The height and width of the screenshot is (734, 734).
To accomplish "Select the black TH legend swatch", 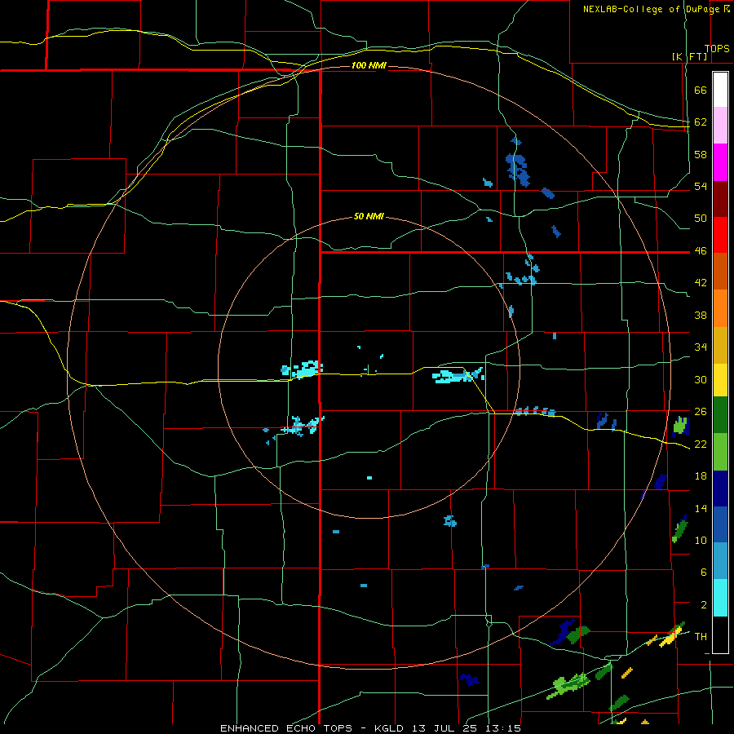I will [720, 635].
